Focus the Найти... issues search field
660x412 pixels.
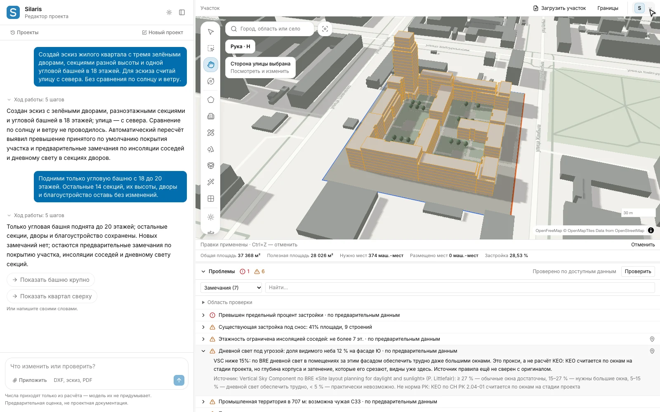click(460, 288)
